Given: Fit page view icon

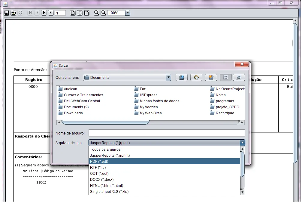Looking at the screenshot, I should (80, 13).
